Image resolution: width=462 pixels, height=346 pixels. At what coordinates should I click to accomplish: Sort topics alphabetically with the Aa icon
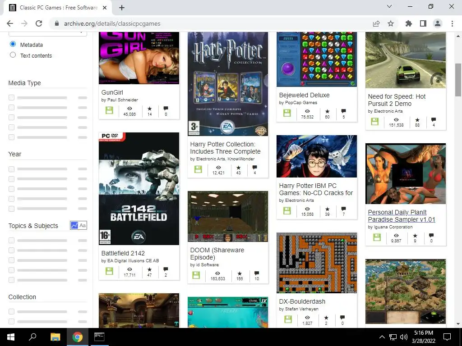coord(83,225)
